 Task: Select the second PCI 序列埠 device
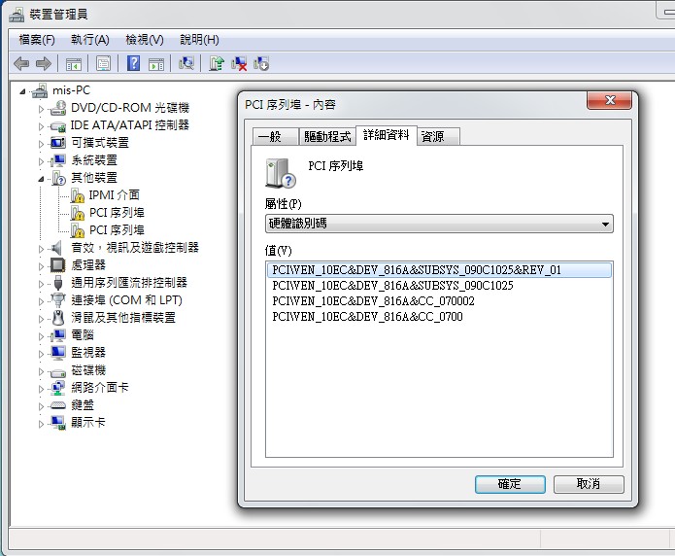(117, 230)
